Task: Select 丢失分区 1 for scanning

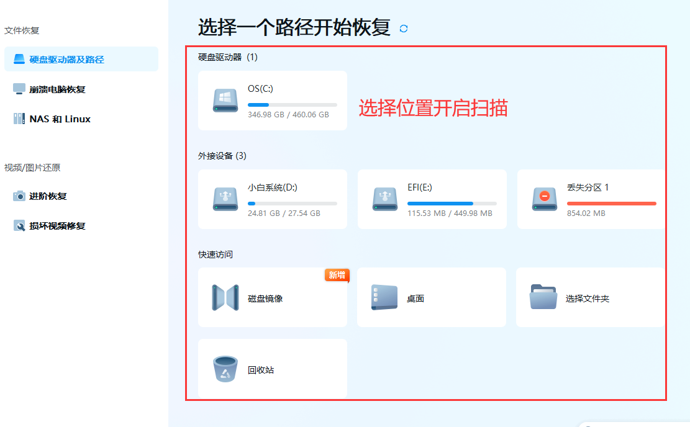Action: tap(590, 199)
